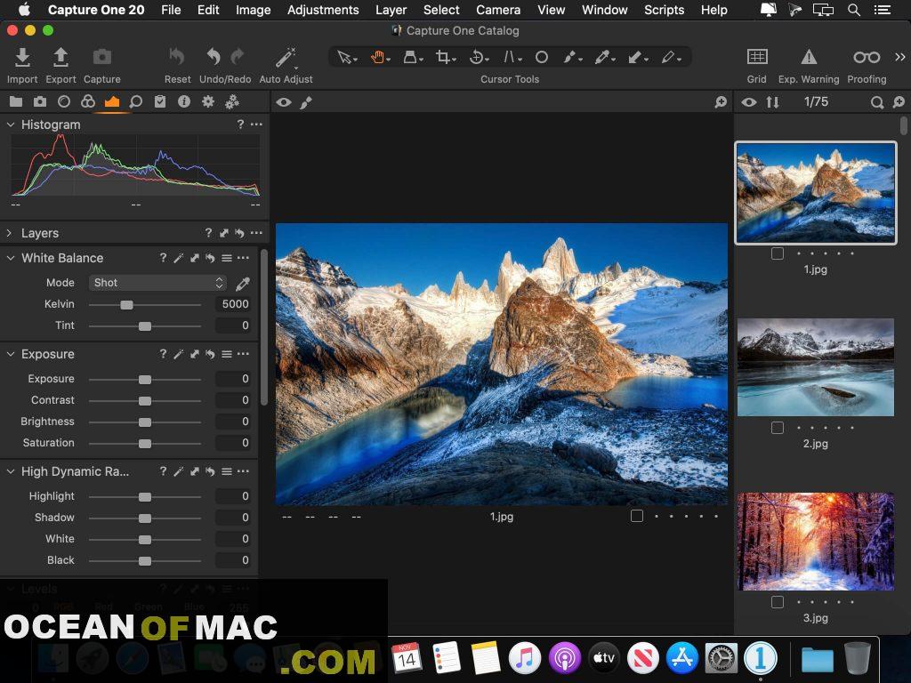
Task: Pick white balance with the eyedropper
Action: (x=243, y=284)
